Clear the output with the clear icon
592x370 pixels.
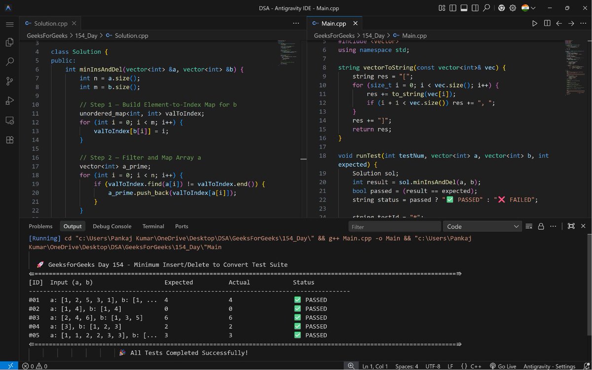(529, 226)
